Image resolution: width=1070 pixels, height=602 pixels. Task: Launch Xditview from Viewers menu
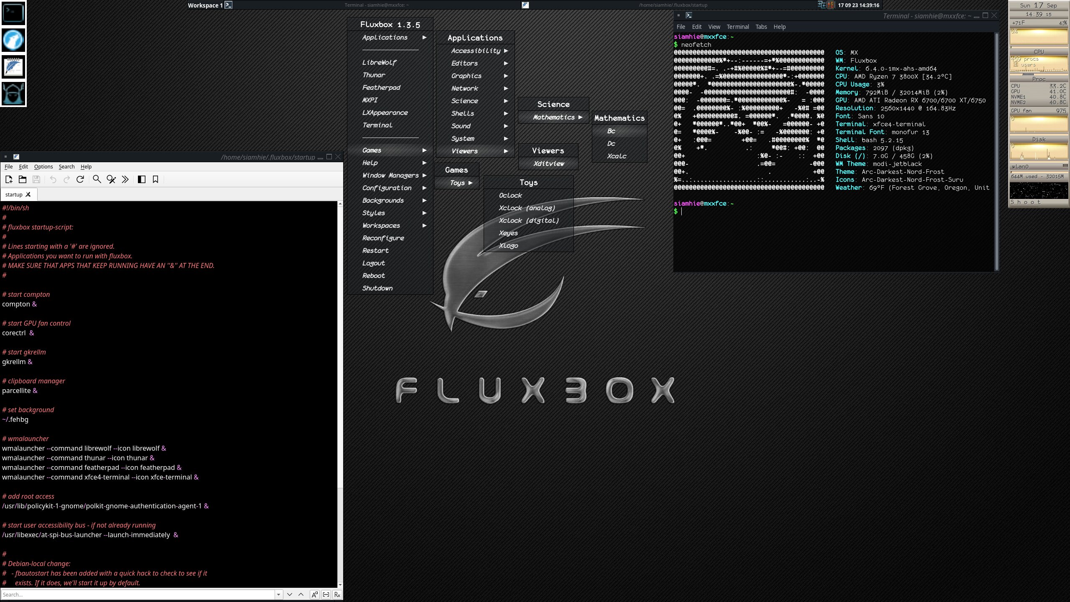[x=548, y=163]
